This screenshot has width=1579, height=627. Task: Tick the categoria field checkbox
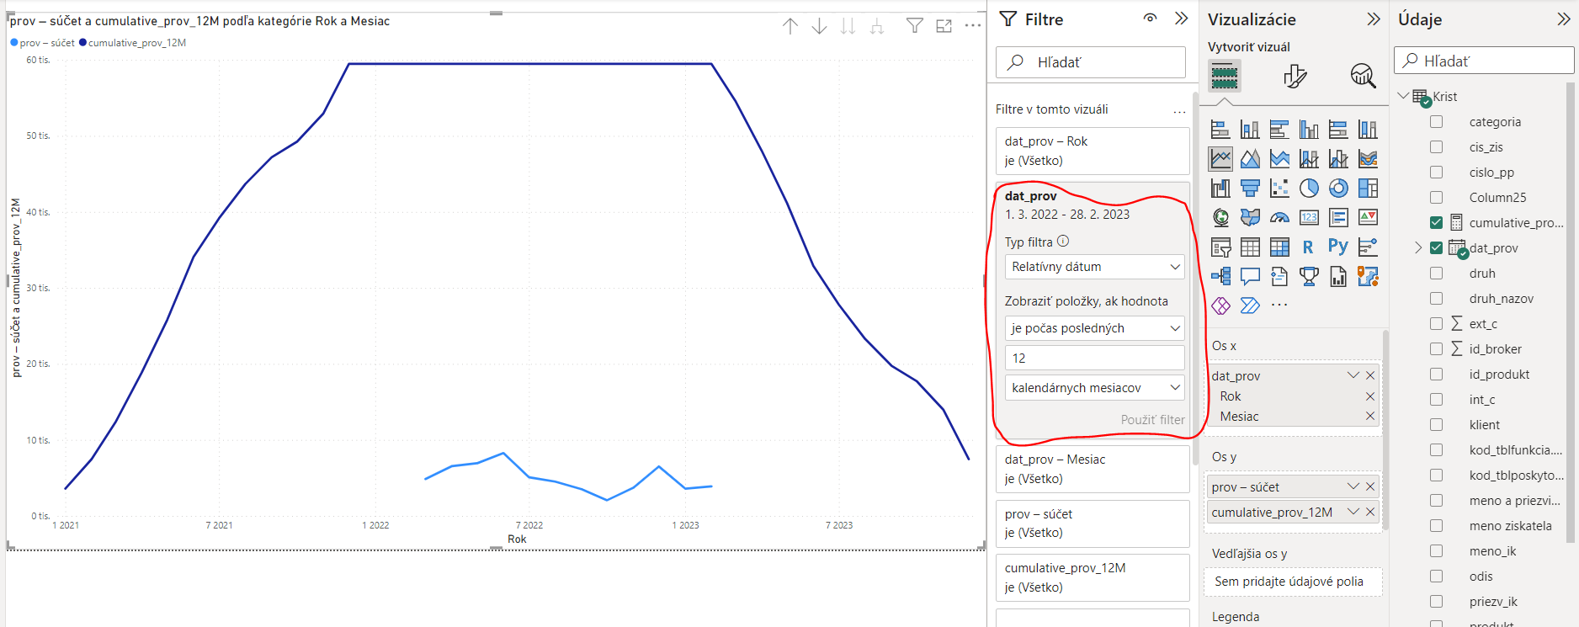pos(1437,122)
